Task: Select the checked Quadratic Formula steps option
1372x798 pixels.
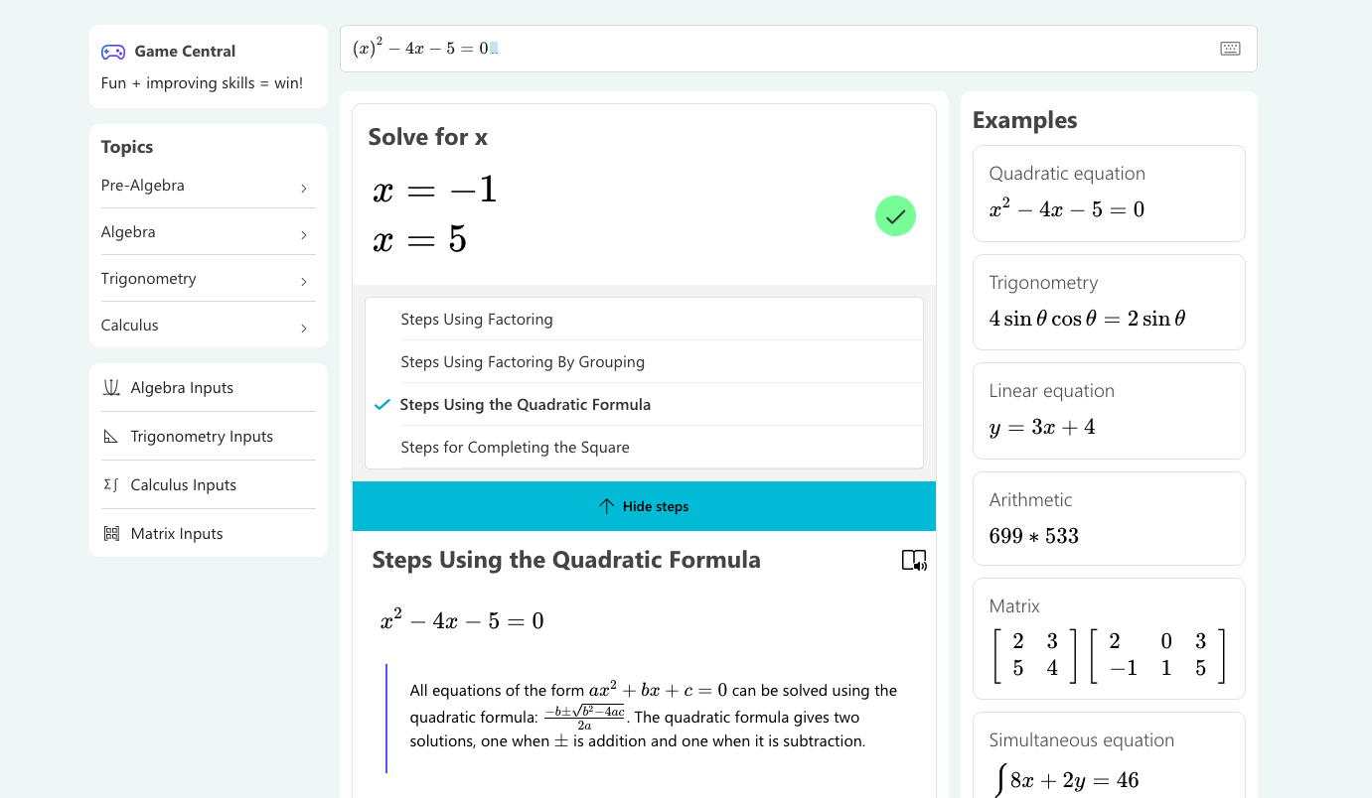Action: click(x=525, y=405)
